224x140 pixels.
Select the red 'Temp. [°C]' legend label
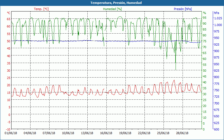41,9
